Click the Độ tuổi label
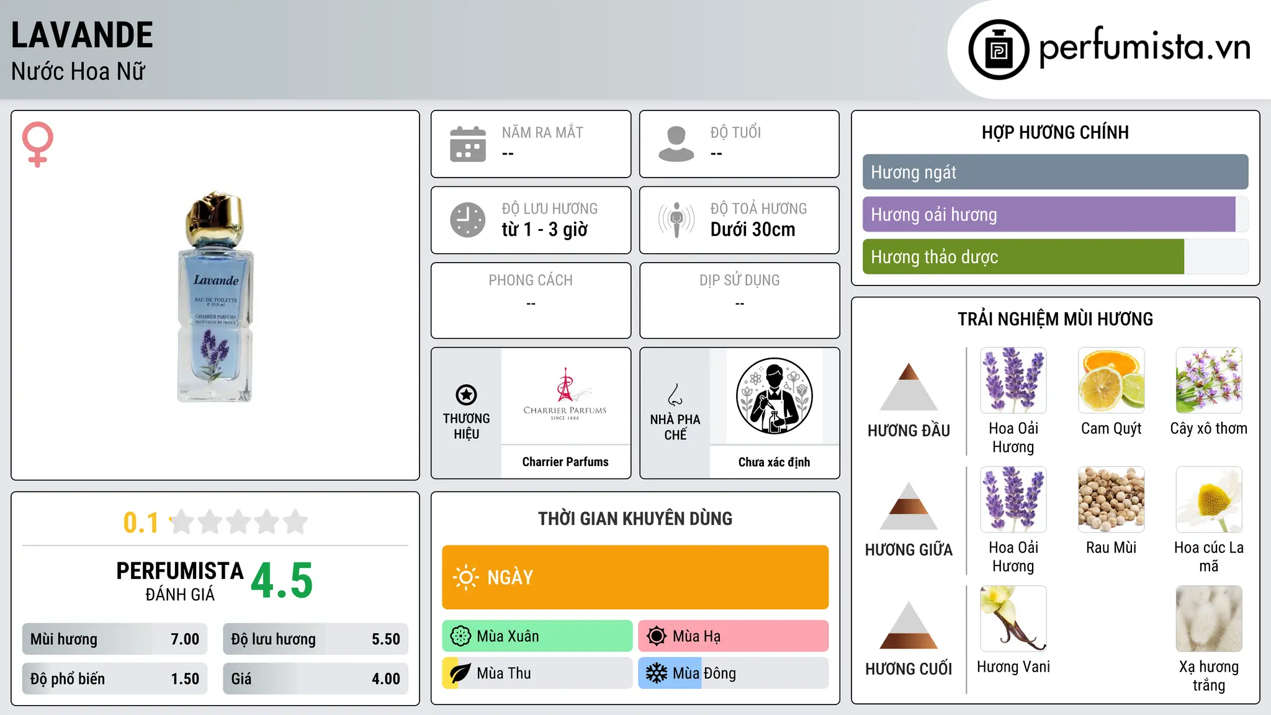 735,132
